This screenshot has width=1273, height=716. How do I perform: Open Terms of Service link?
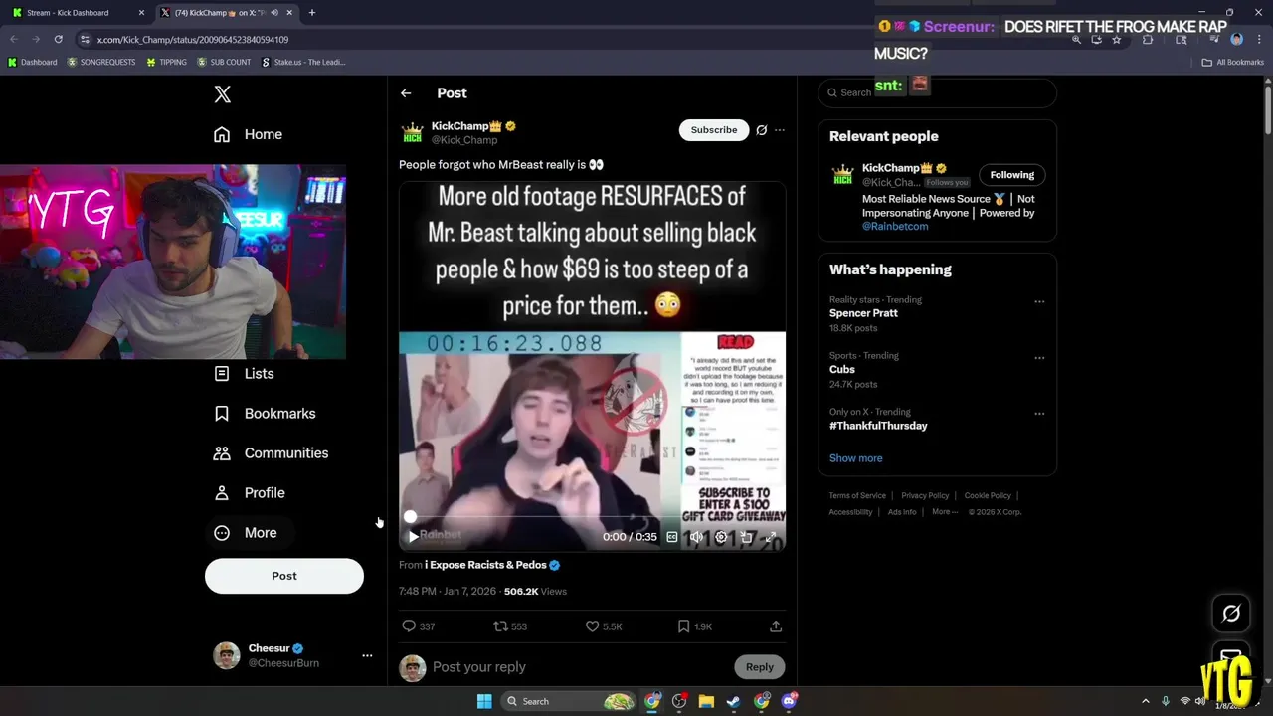click(x=857, y=496)
